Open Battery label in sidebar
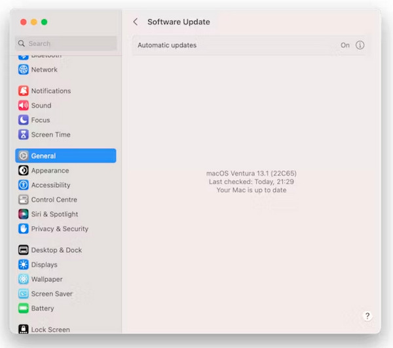 point(43,309)
